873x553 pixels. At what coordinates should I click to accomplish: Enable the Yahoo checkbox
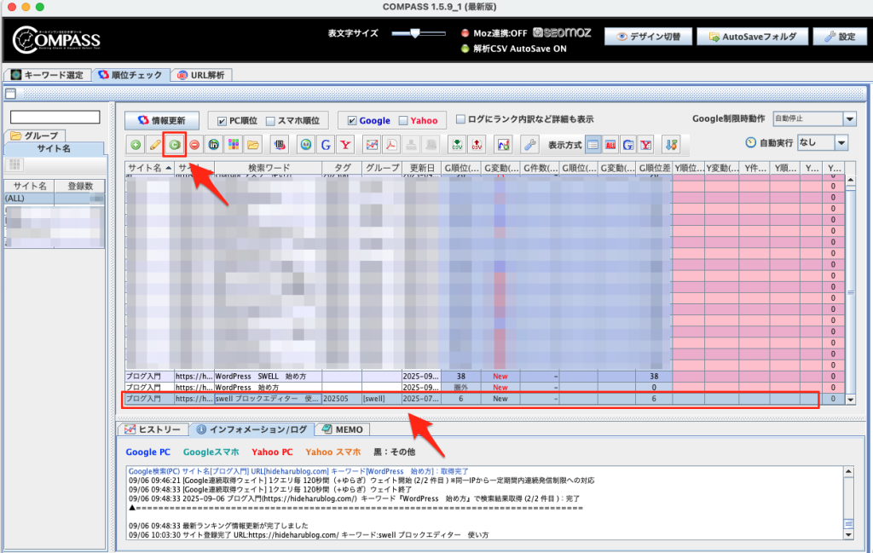coord(404,121)
